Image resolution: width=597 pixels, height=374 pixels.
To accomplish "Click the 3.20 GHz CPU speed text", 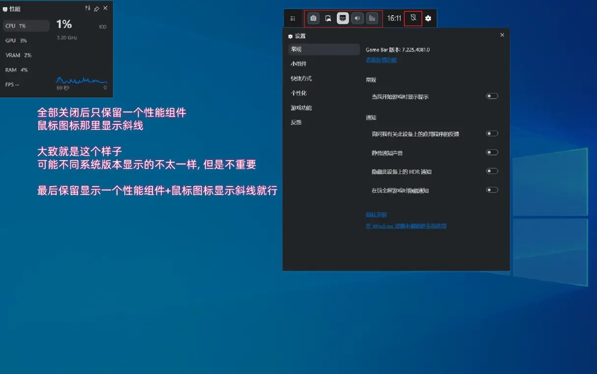I will pos(67,38).
